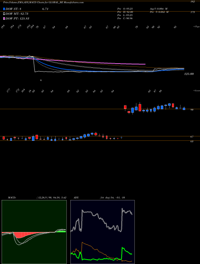Click the 63 price axis label
200x264 pixels.
(192, 142)
